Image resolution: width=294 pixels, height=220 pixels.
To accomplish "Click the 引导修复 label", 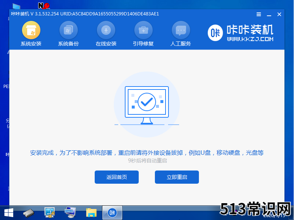I will click(144, 44).
